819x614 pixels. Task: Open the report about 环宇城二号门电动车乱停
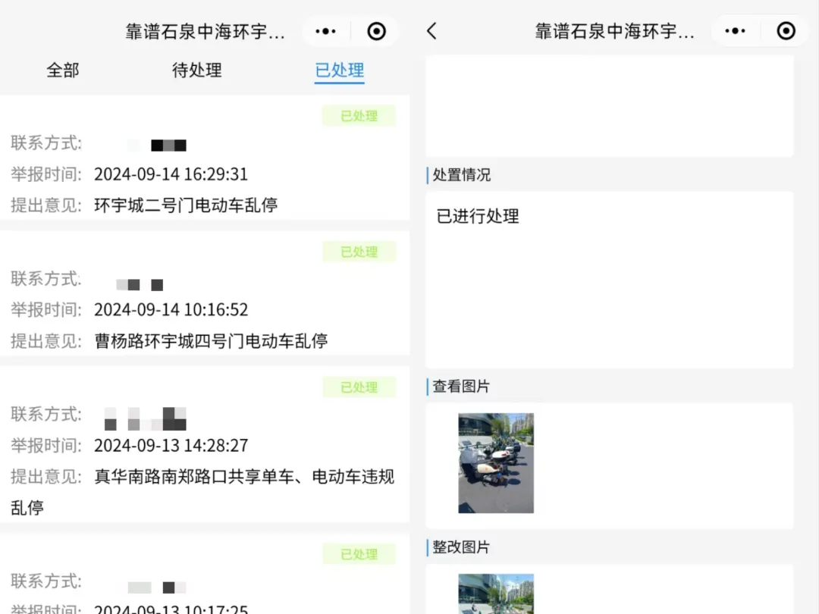pyautogui.click(x=186, y=205)
